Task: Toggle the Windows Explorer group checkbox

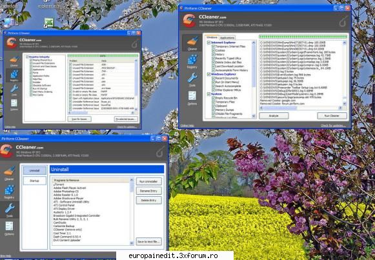Action: (x=208, y=74)
